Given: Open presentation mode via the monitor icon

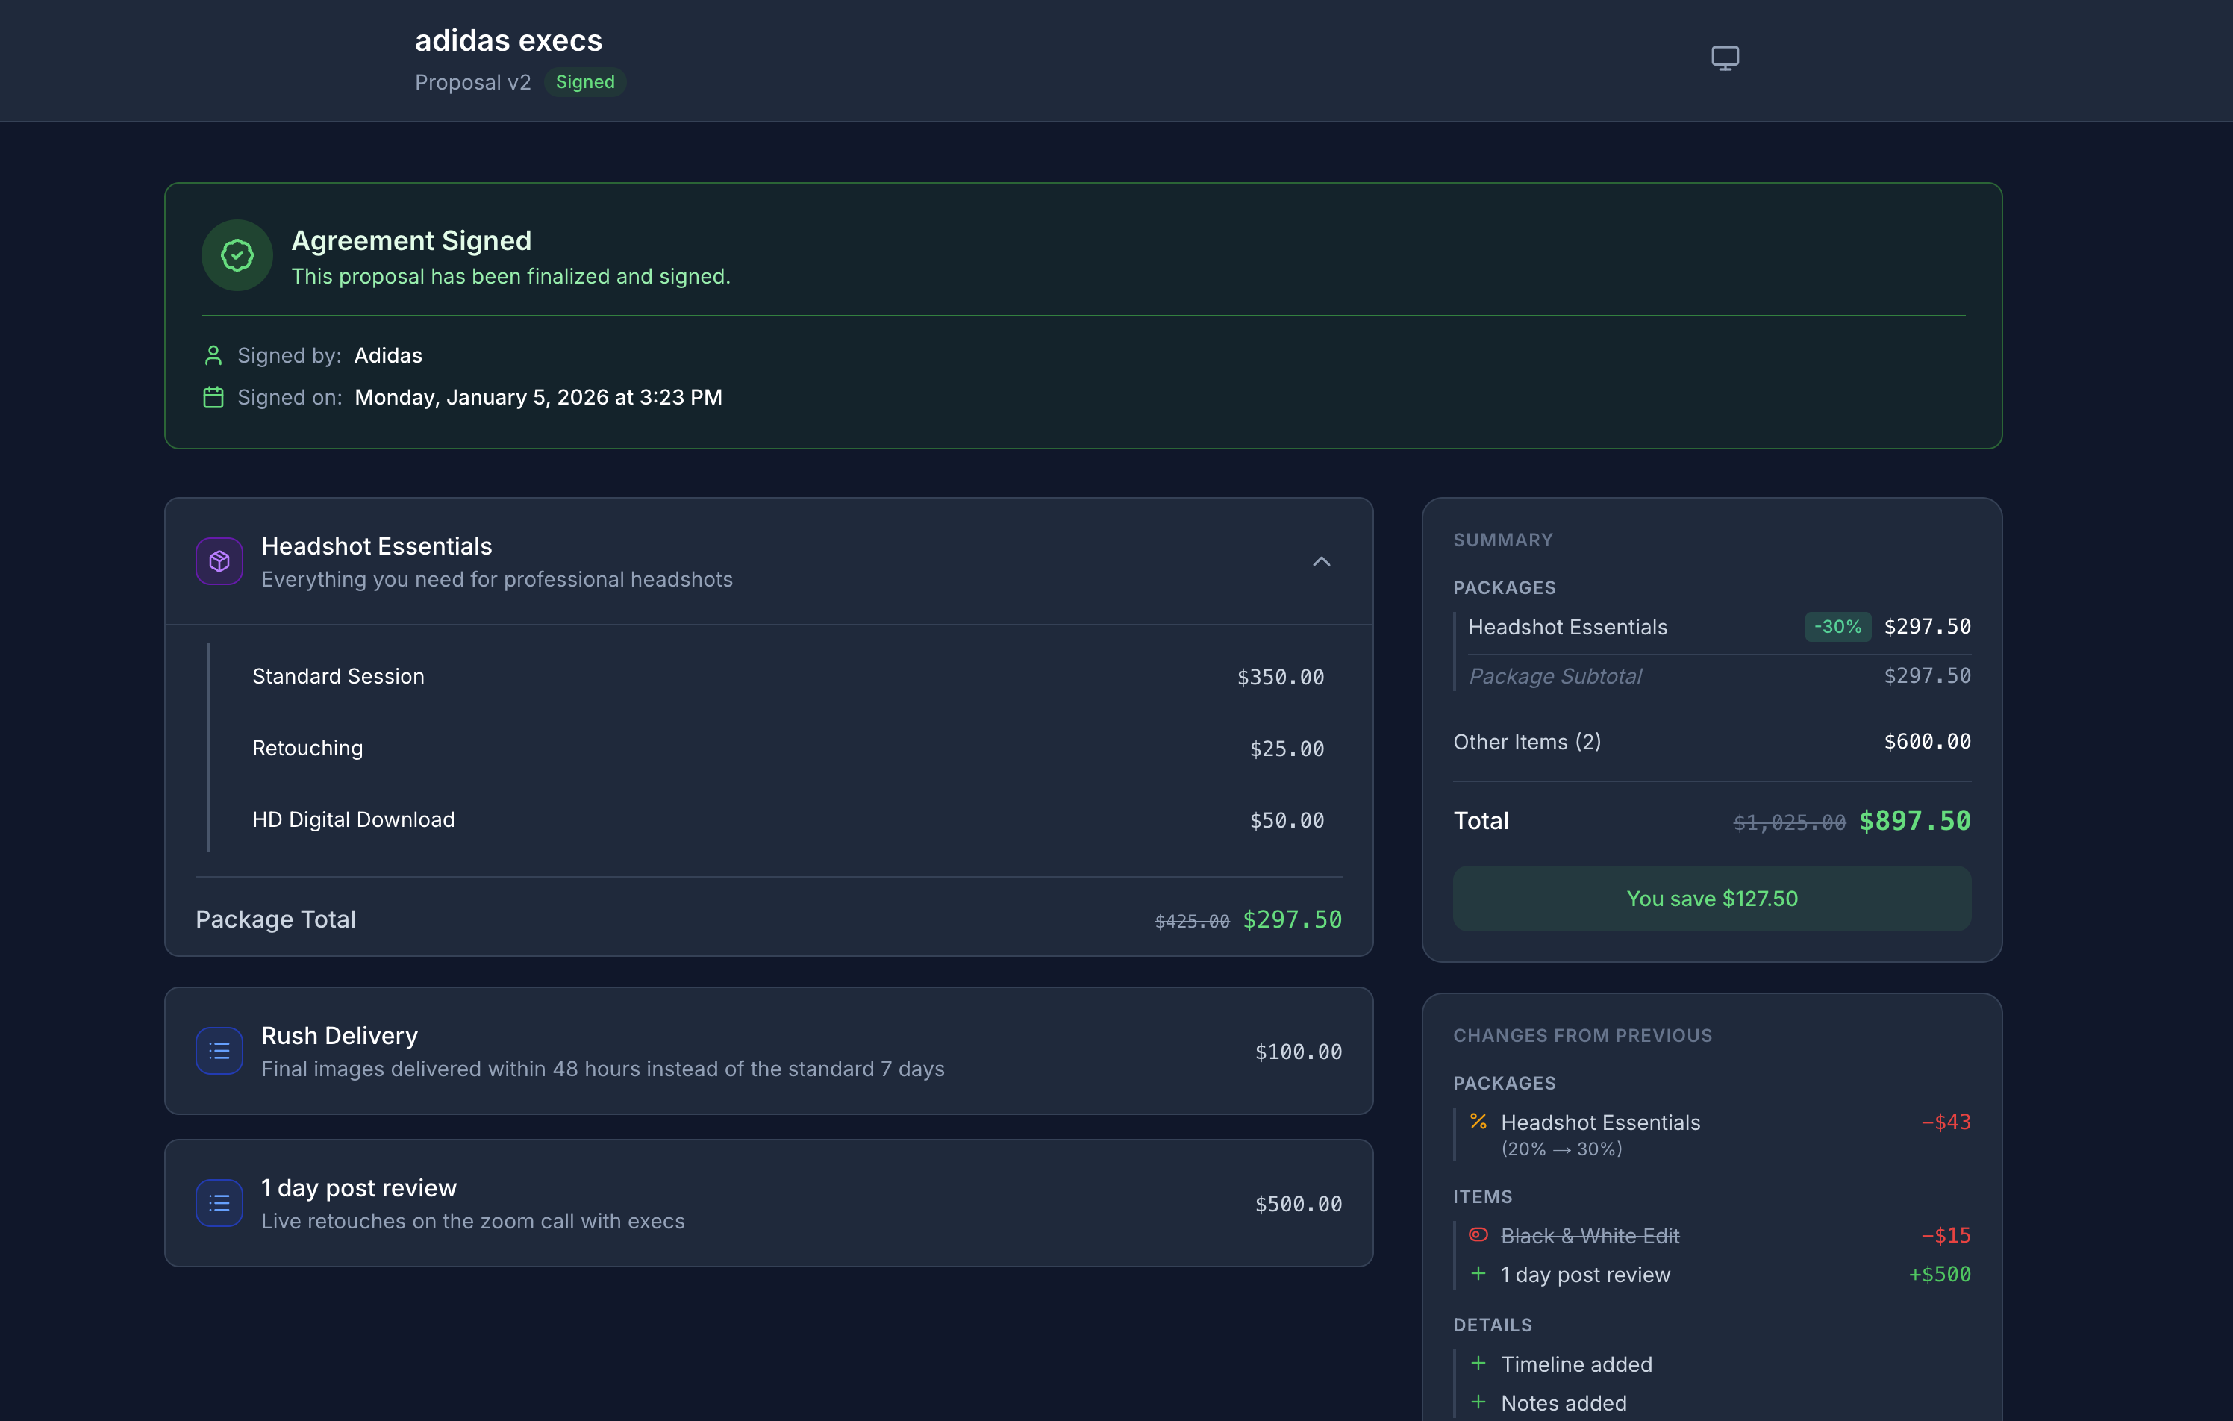Looking at the screenshot, I should [x=1725, y=57].
